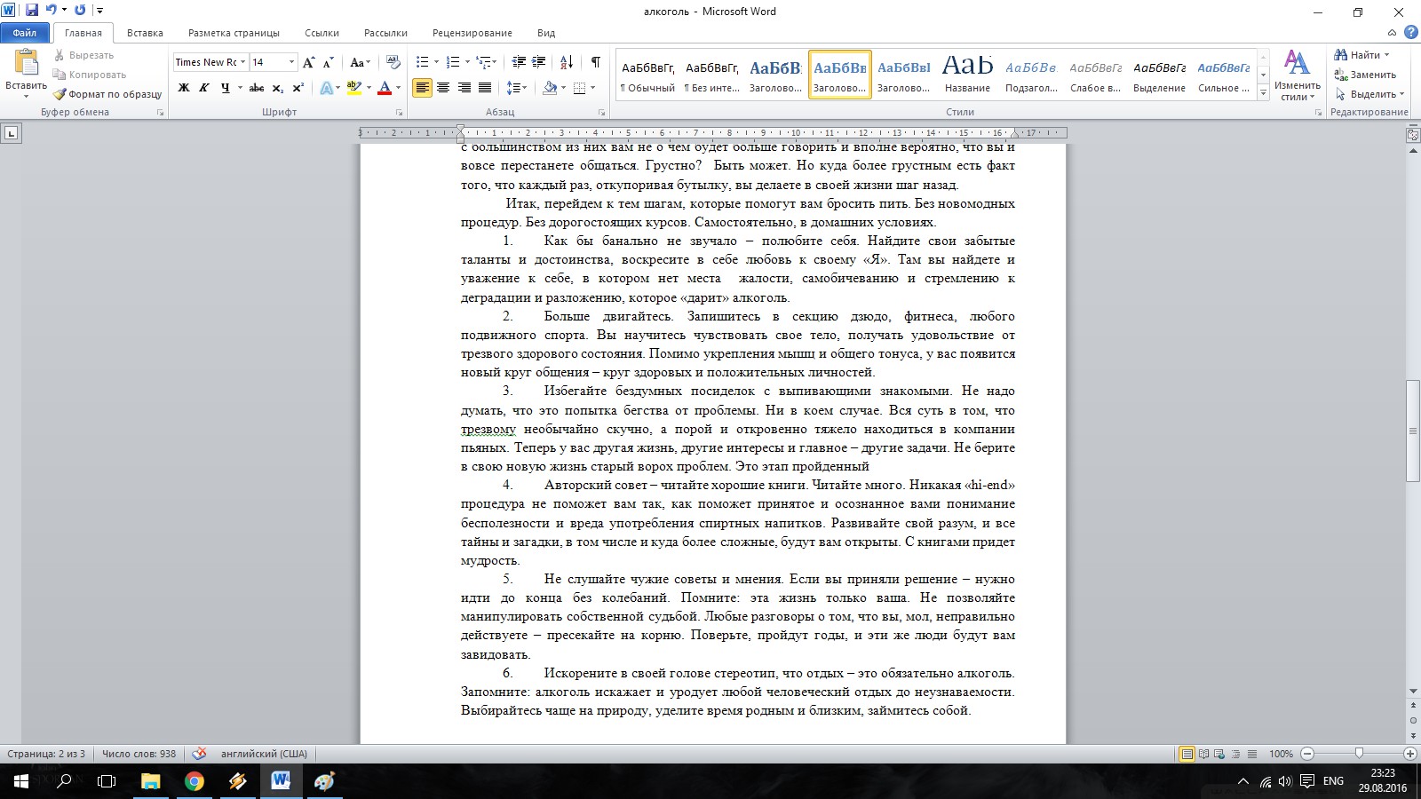Open the line spacing dropdown
This screenshot has width=1421, height=799.
click(517, 88)
